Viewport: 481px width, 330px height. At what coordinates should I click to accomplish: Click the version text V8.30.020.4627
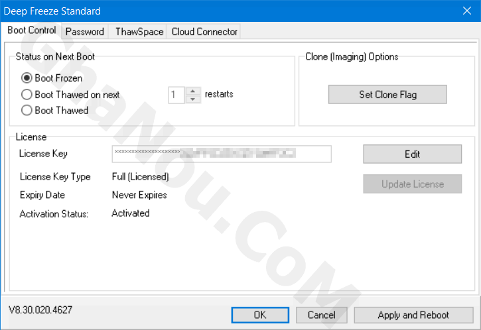[40, 310]
